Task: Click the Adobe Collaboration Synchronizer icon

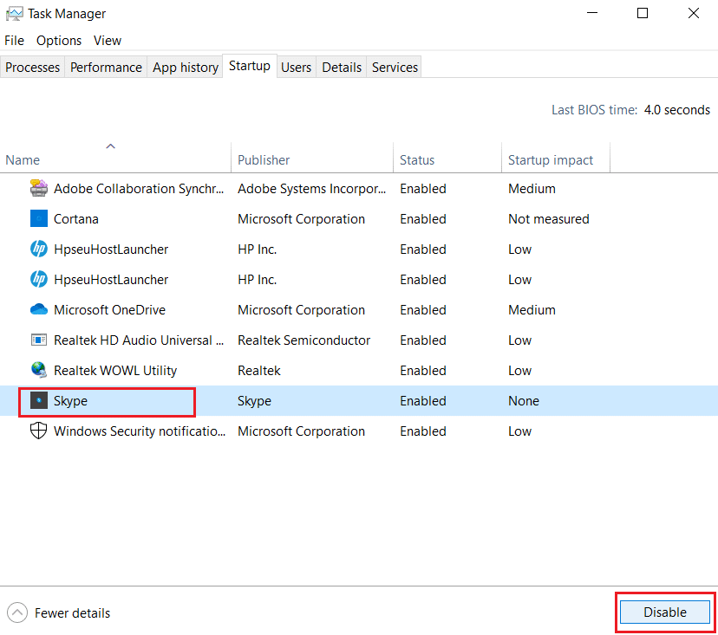Action: 38,188
